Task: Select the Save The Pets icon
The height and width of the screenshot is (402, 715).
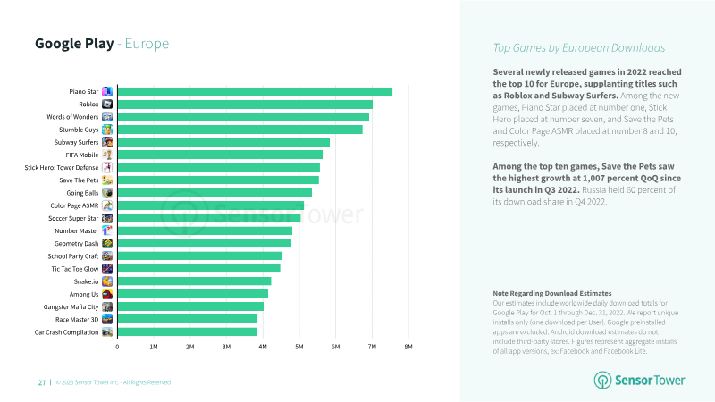Action: [x=107, y=180]
